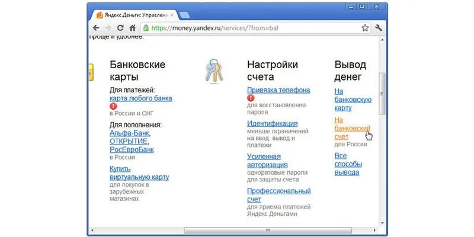Click the Настройки счета heading
474x237 pixels.
point(273,71)
